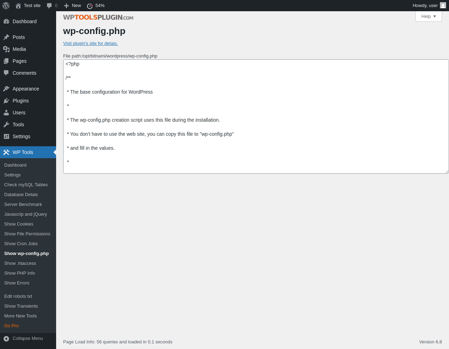Click the WordPress logo icon
This screenshot has height=349, width=449.
pyautogui.click(x=6, y=6)
